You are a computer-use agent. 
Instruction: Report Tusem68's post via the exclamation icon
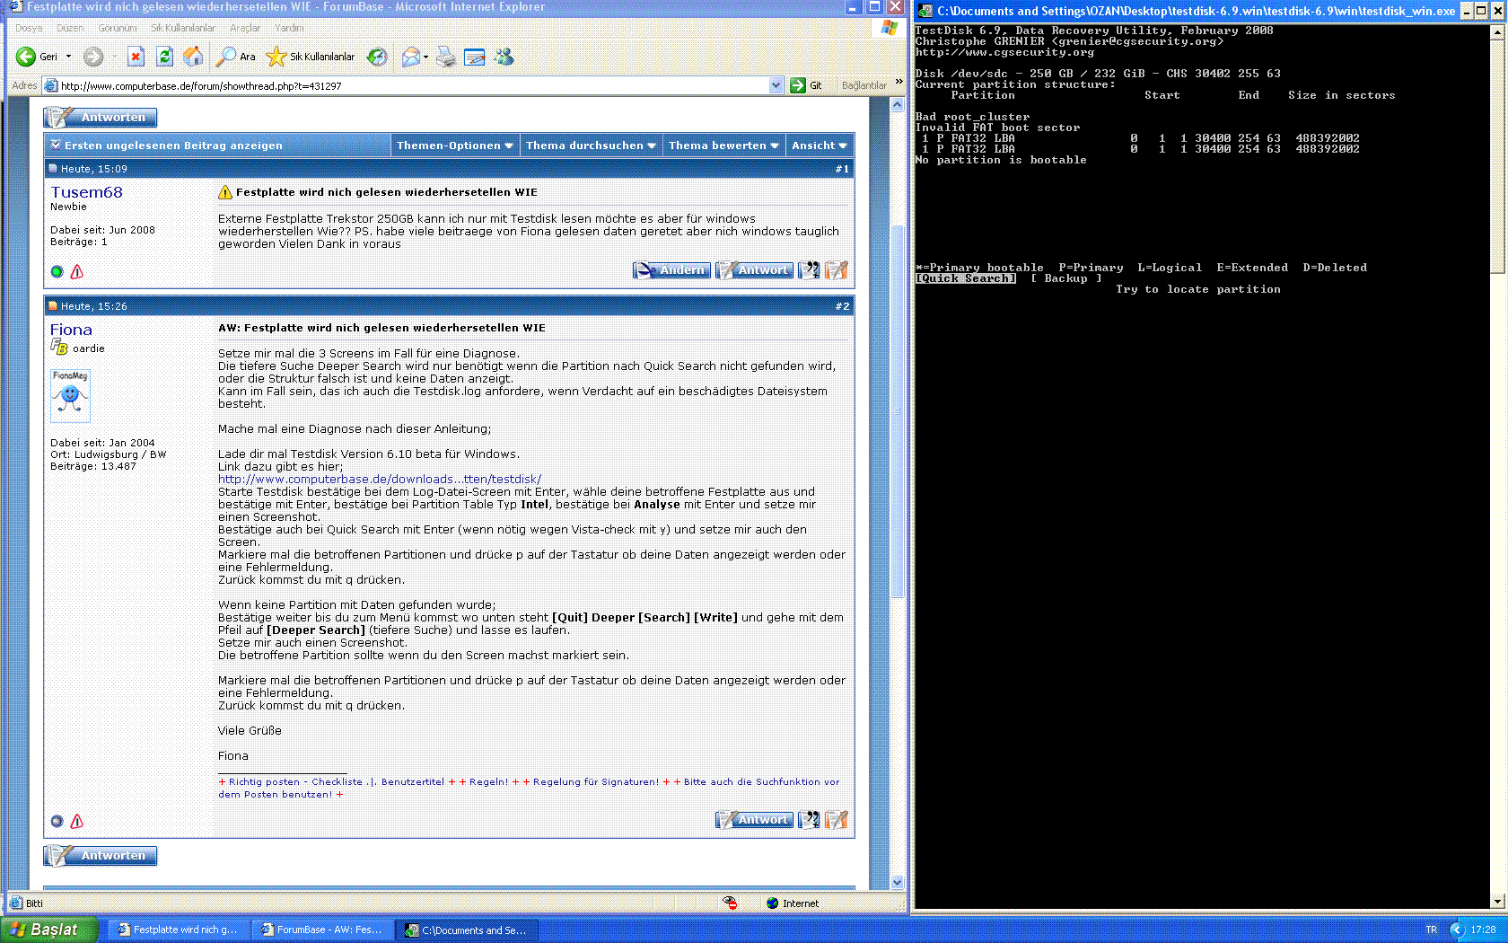tap(76, 271)
